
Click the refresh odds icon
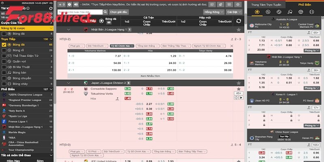click(239, 21)
